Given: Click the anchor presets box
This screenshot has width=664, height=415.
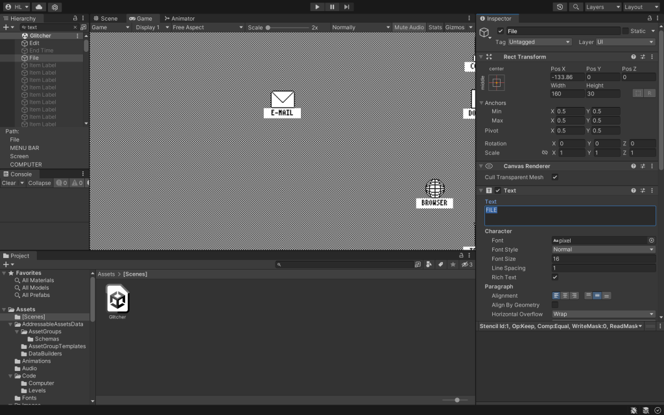Looking at the screenshot, I should (x=496, y=83).
